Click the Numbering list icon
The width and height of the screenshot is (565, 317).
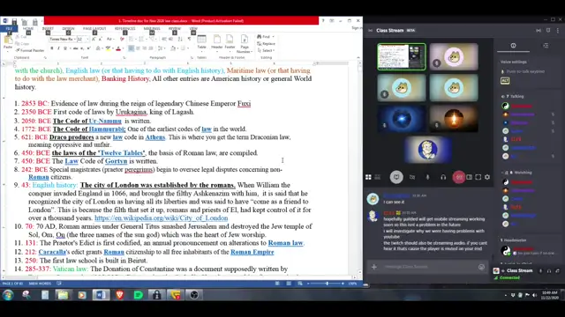[x=141, y=39]
